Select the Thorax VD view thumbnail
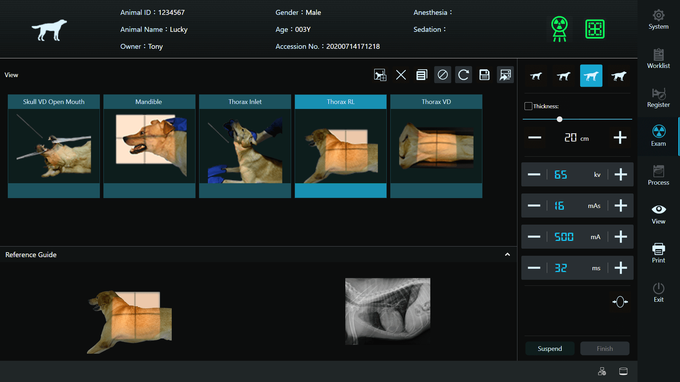The image size is (680, 382). click(x=436, y=146)
